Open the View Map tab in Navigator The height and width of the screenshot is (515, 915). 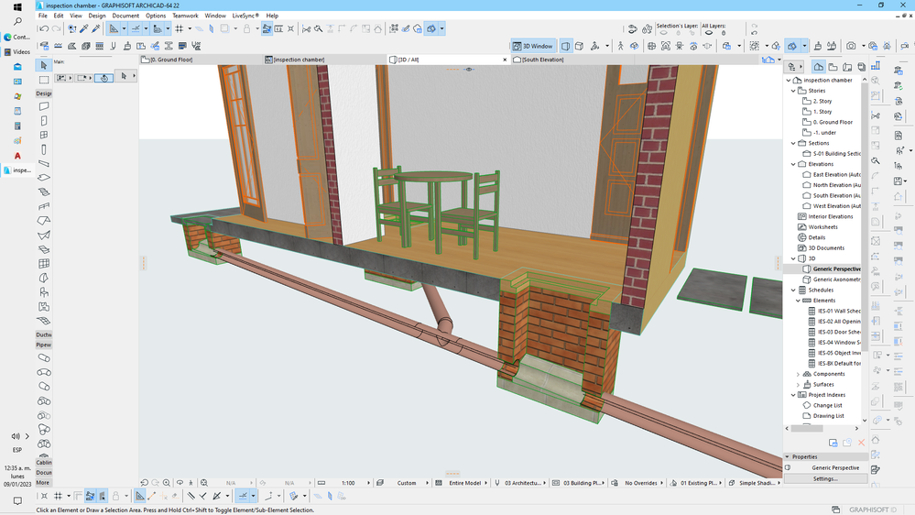[833, 67]
